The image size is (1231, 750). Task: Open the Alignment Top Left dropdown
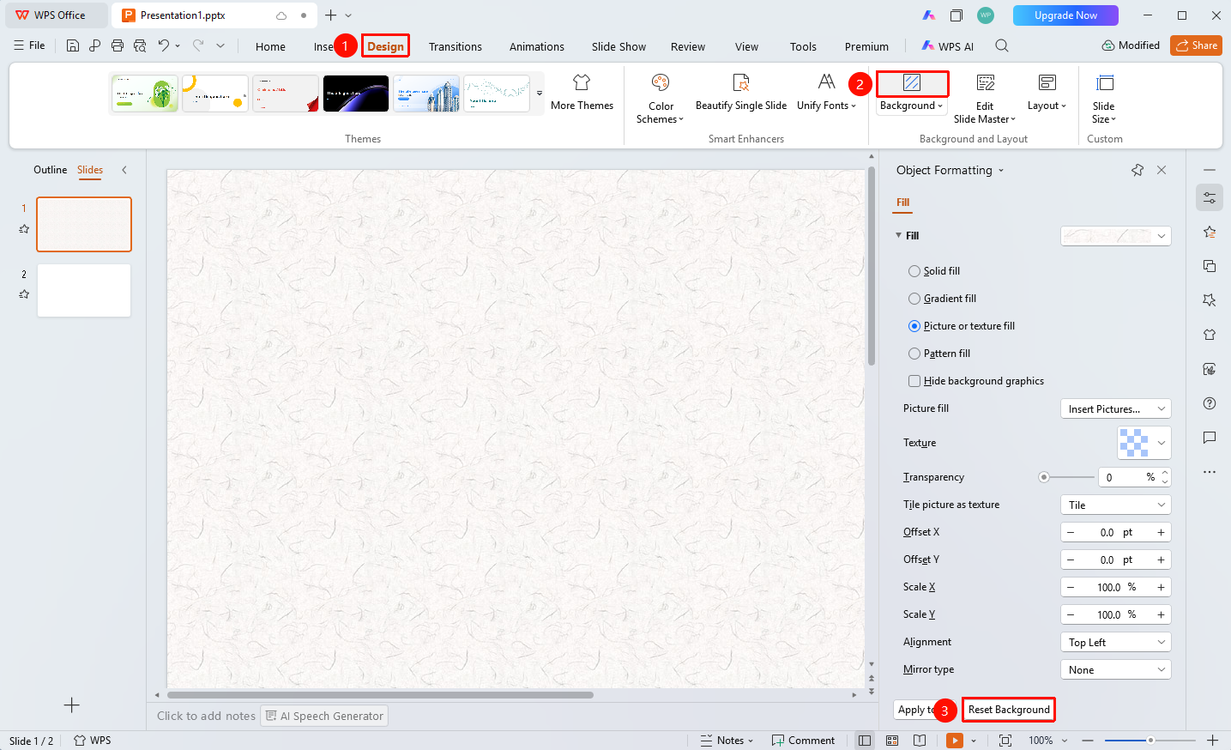[x=1116, y=643]
